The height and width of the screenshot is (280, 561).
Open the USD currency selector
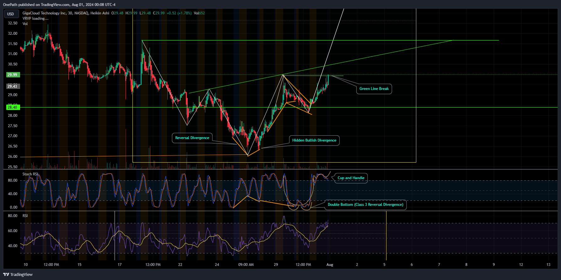pyautogui.click(x=11, y=14)
